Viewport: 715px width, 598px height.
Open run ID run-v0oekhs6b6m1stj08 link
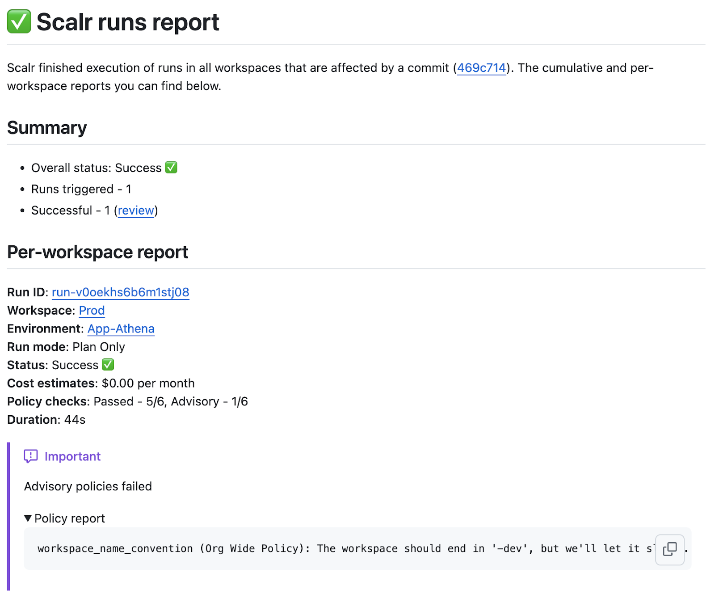coord(121,292)
